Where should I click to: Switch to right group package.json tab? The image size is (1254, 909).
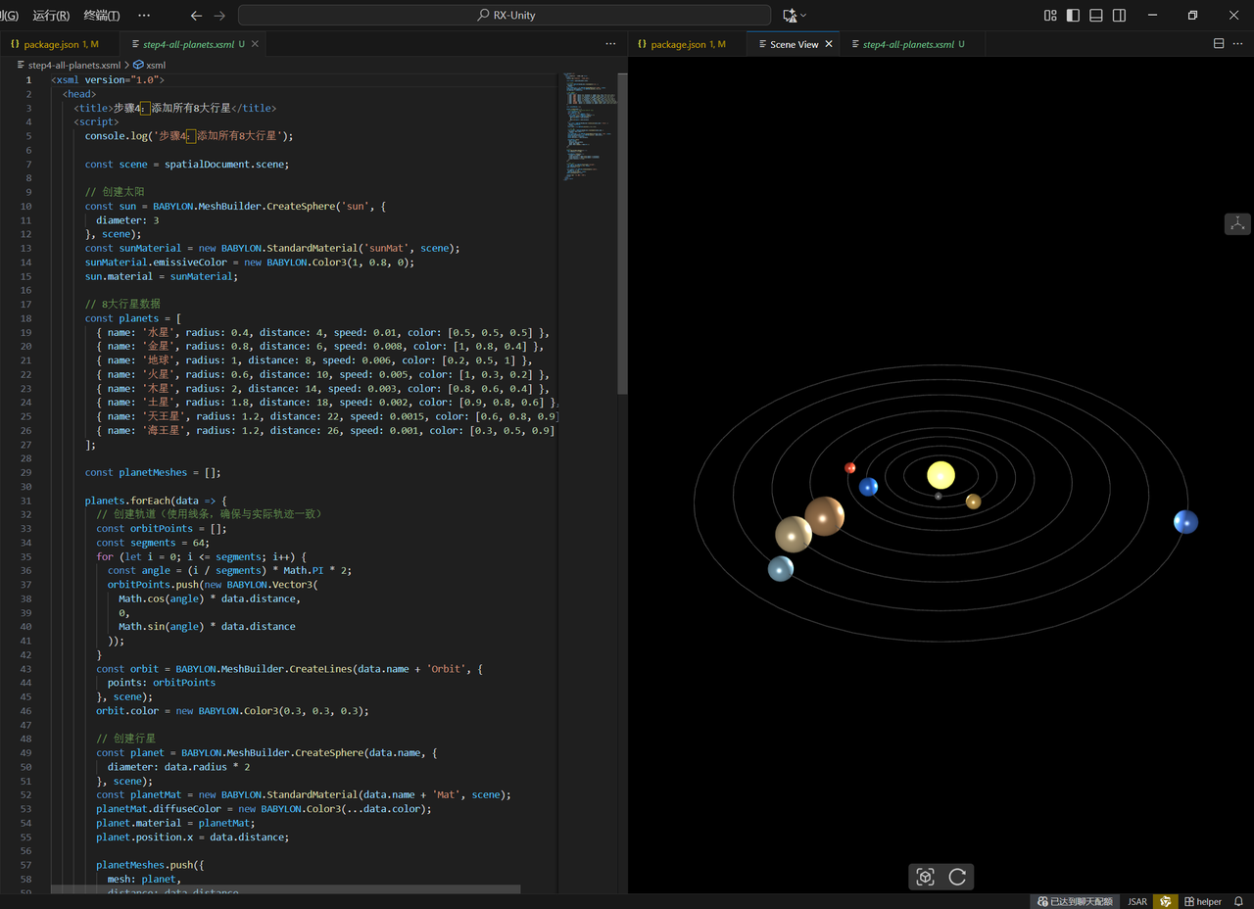point(688,44)
